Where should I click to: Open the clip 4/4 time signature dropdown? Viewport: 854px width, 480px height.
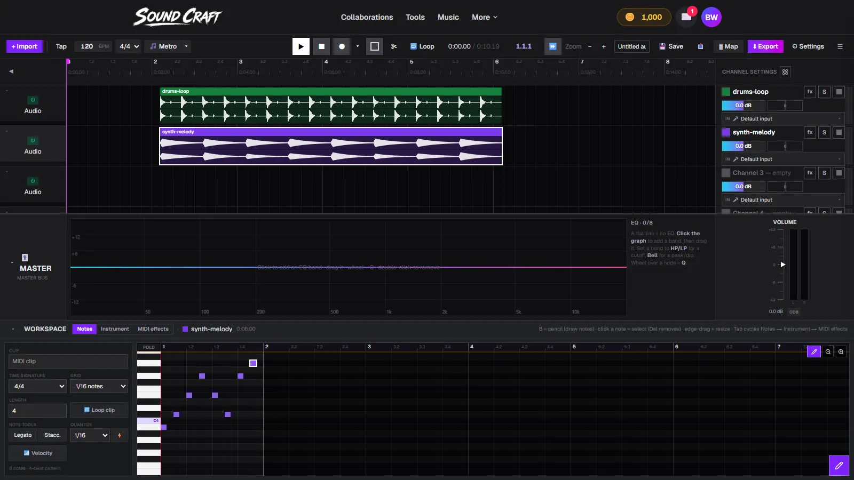[x=37, y=386]
